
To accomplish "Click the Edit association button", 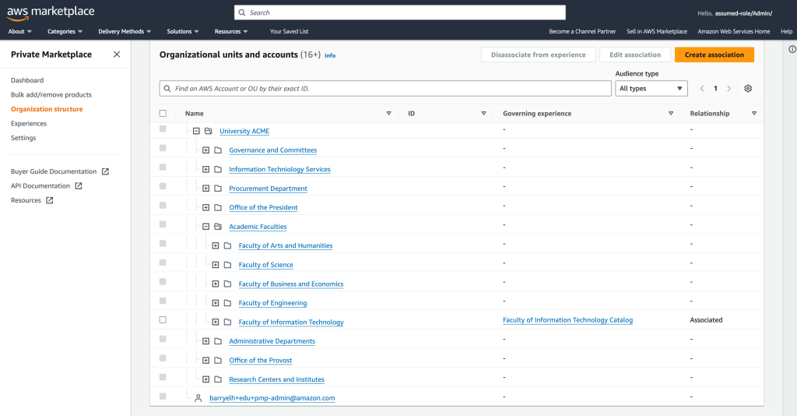I will tap(635, 55).
